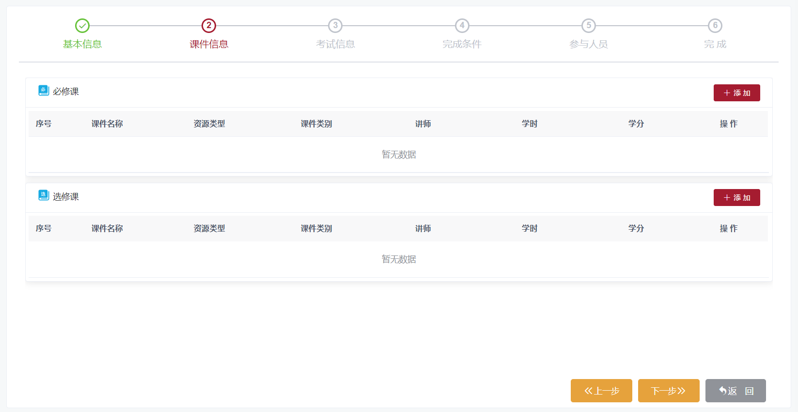Open the 完成条件 step label
Viewport: 798px width, 412px height.
(462, 44)
